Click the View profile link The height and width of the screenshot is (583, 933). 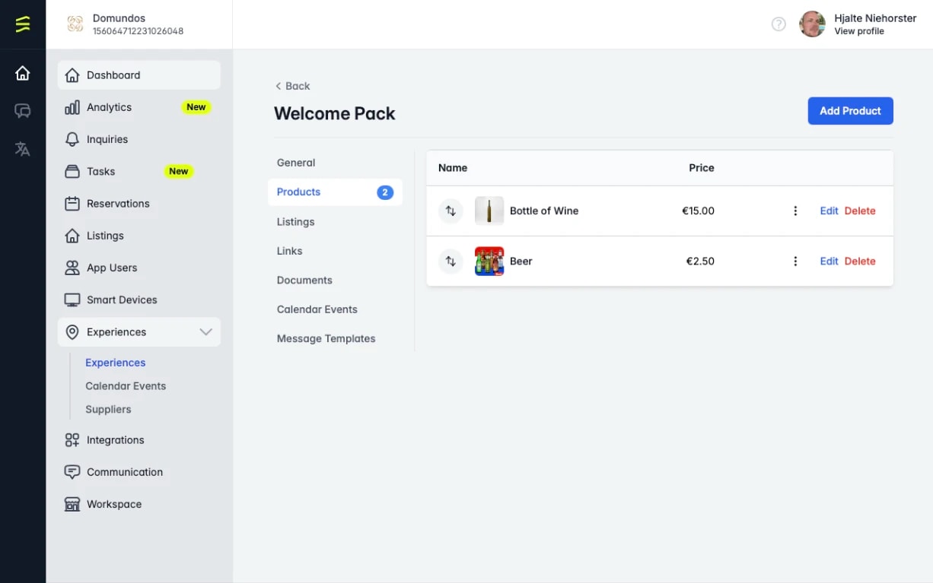859,31
